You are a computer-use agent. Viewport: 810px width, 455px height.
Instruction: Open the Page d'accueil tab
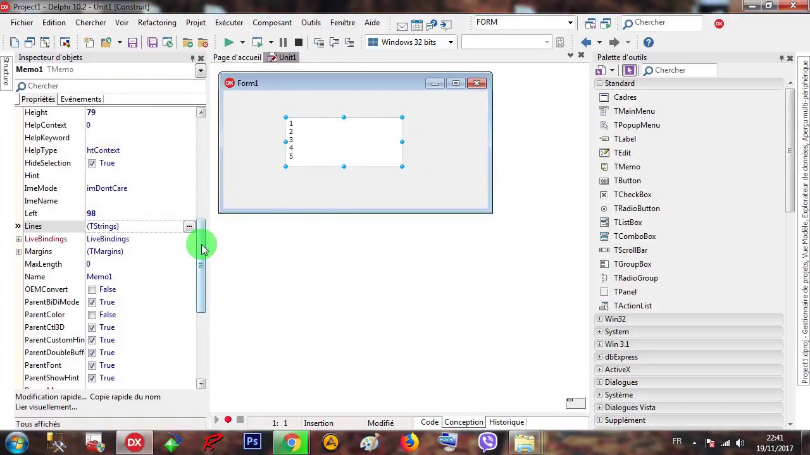click(x=237, y=58)
